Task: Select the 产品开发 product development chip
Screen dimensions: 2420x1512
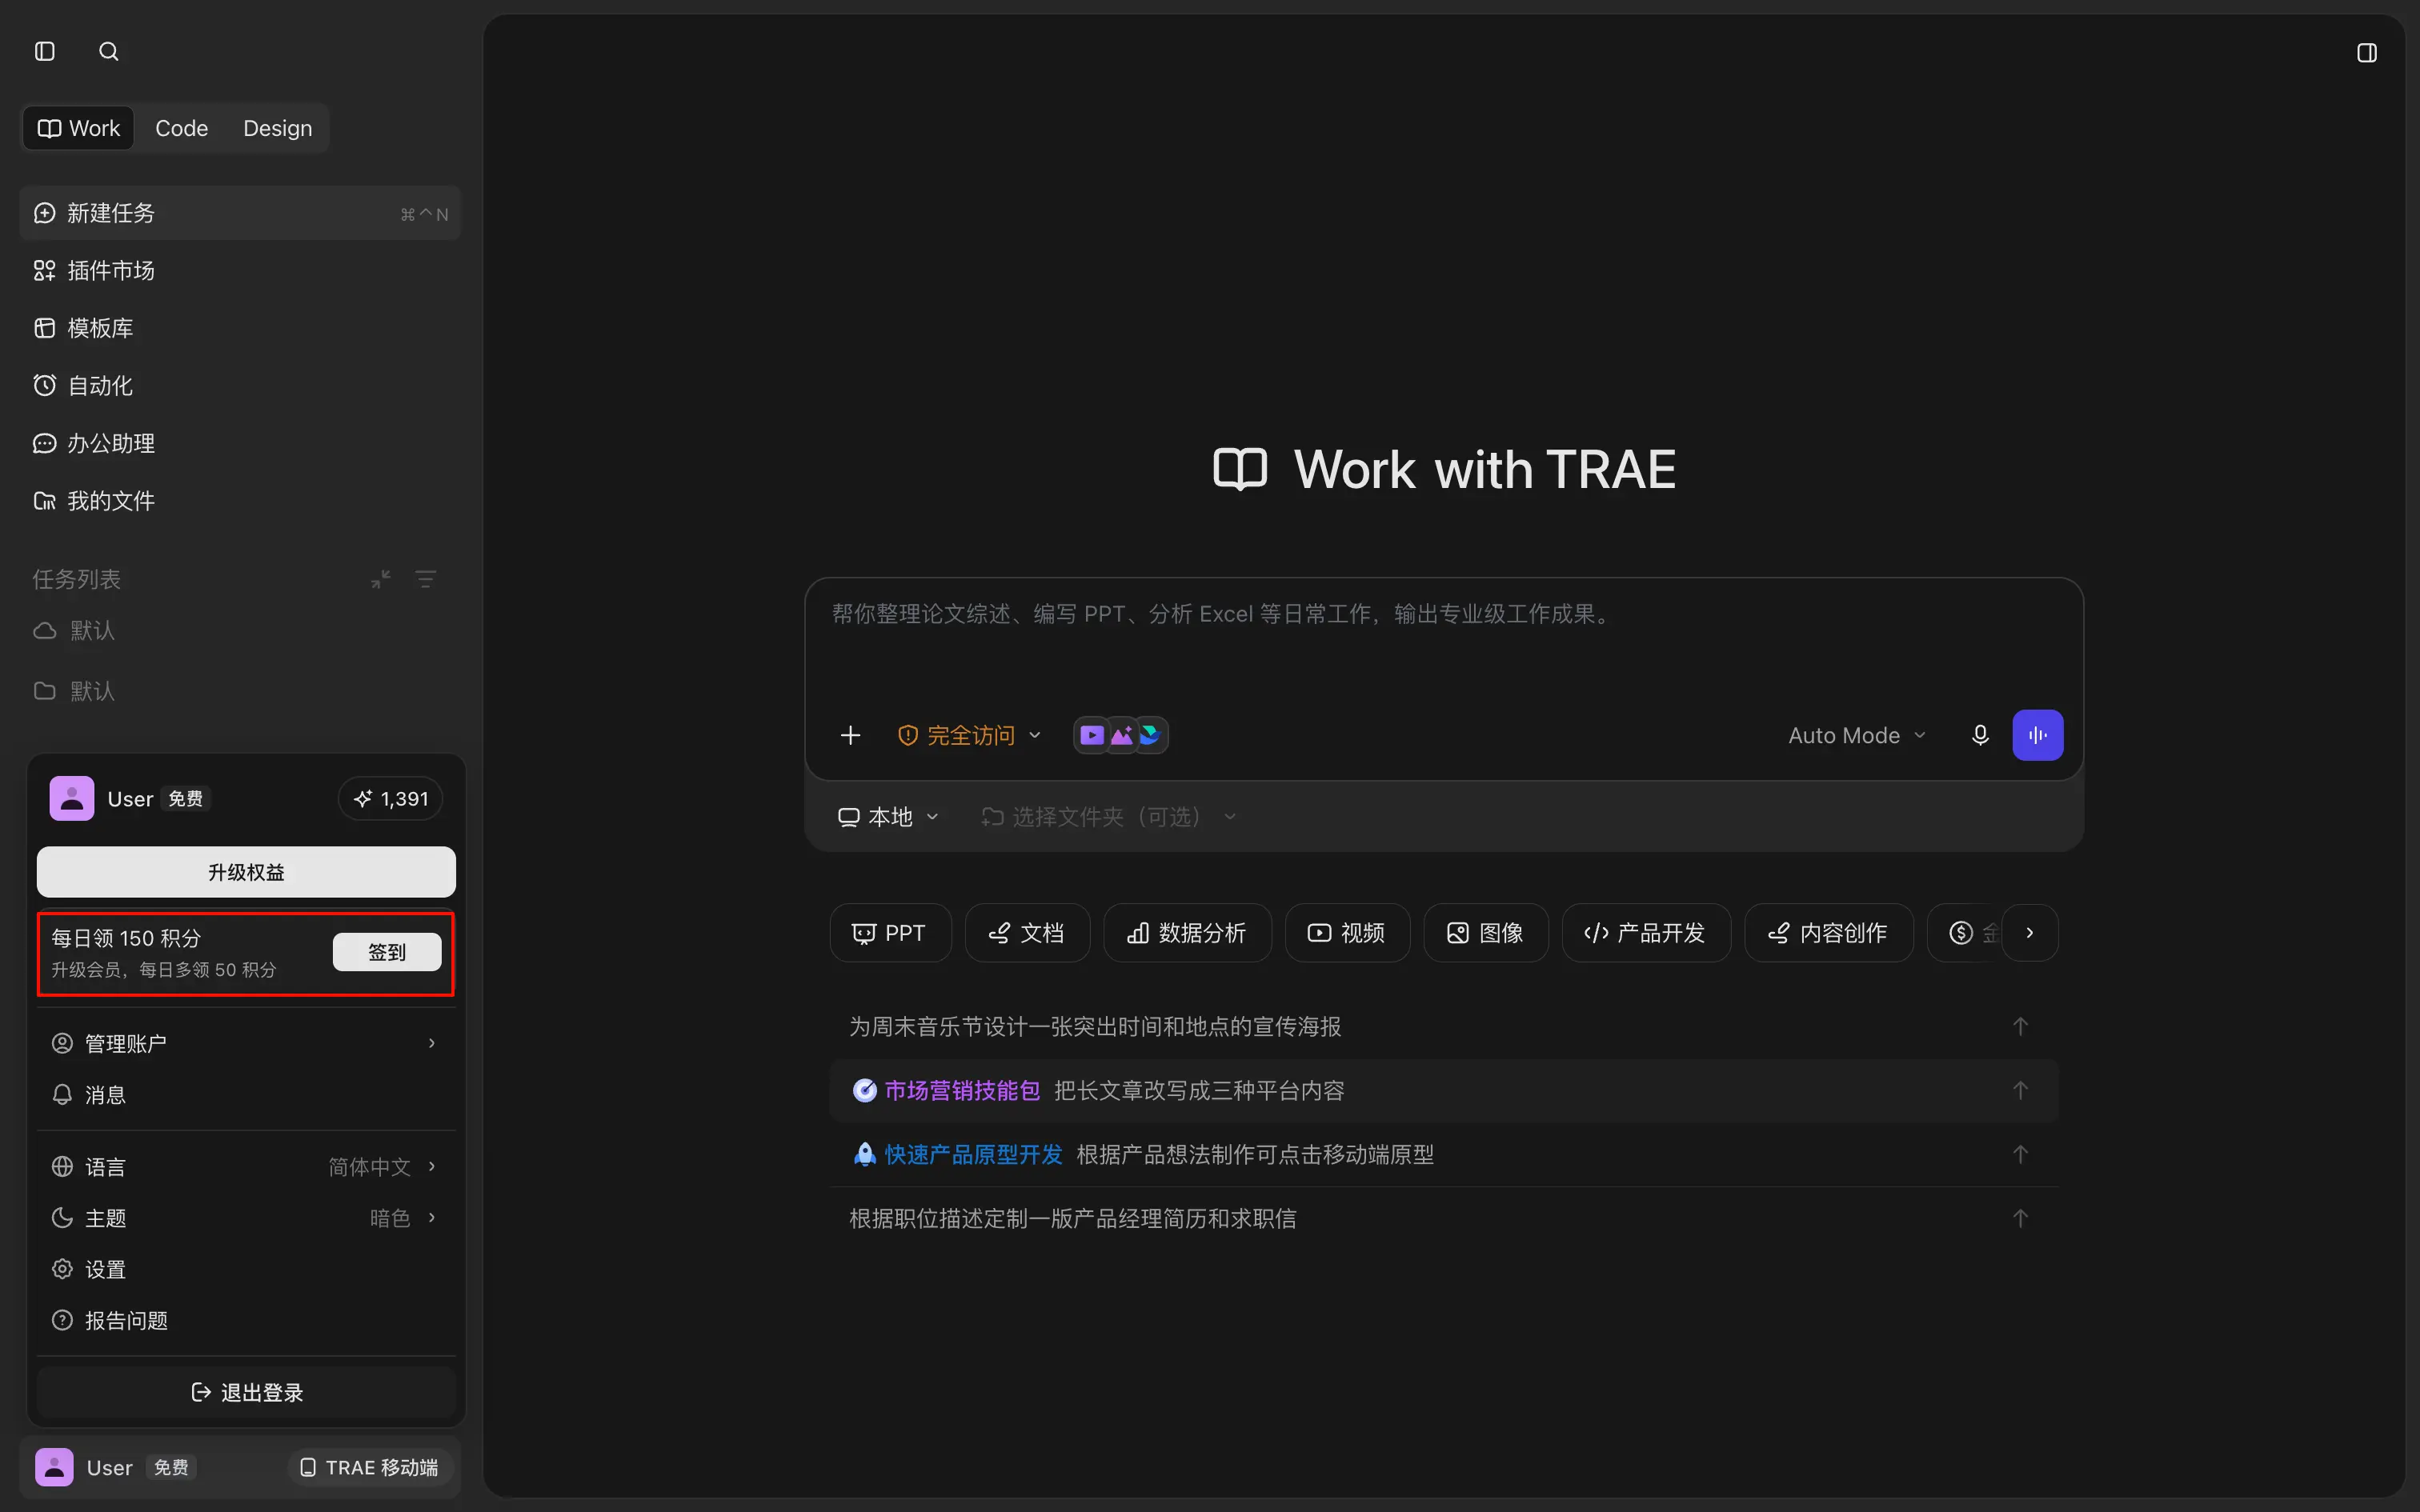Action: click(1646, 933)
